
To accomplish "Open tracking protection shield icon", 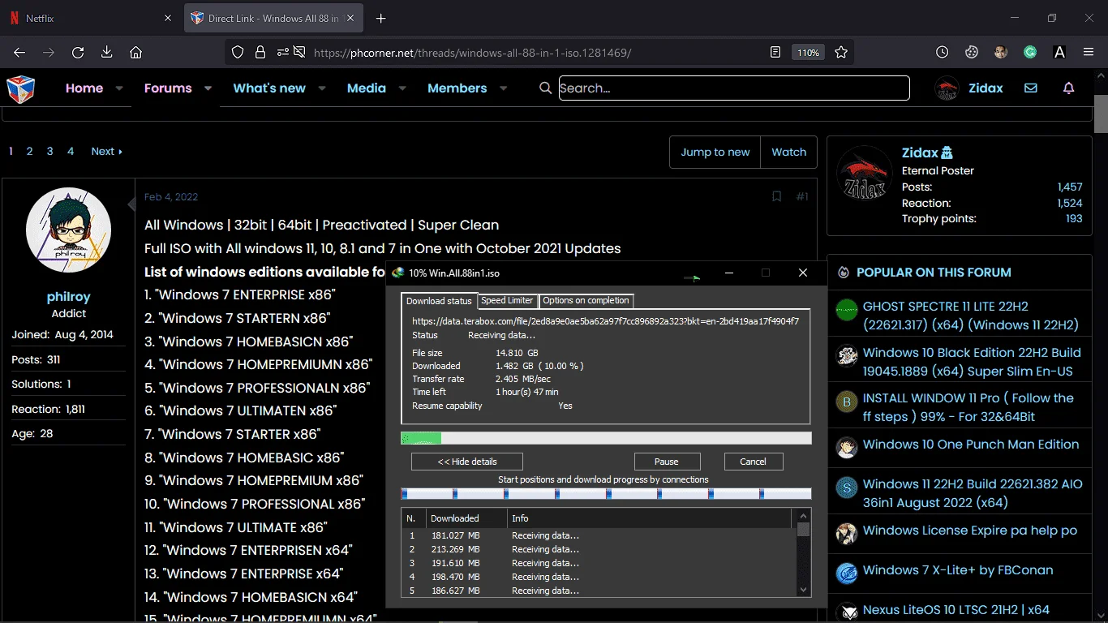I will [238, 53].
